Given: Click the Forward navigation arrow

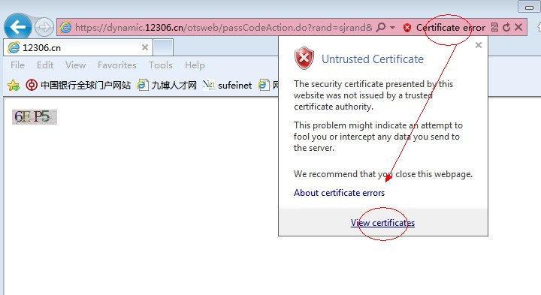Looking at the screenshot, I should (x=44, y=27).
